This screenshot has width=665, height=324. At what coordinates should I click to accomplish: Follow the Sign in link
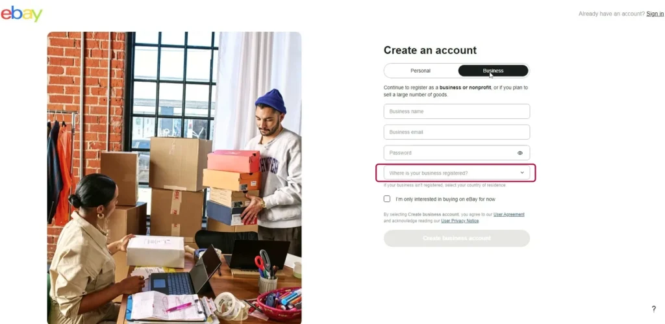click(655, 14)
